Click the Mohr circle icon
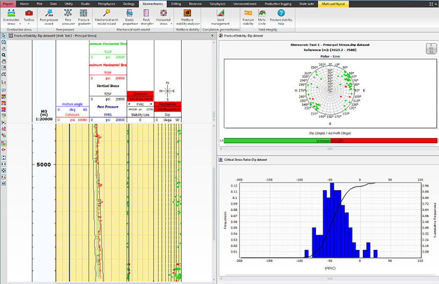Screen dimensions: 439x284 pos(262,17)
